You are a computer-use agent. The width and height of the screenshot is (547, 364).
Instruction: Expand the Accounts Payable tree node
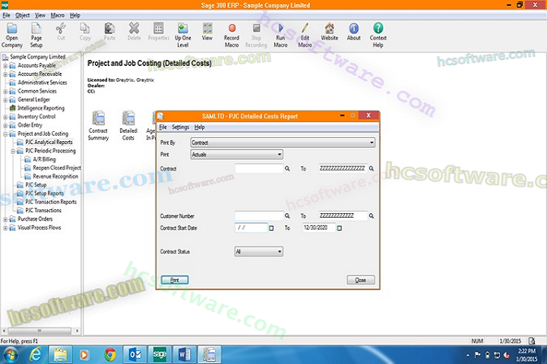point(5,66)
